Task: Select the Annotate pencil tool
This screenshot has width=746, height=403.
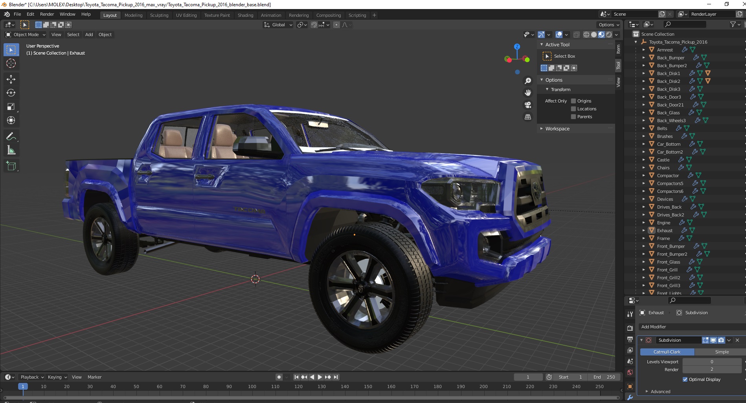Action: click(x=11, y=137)
